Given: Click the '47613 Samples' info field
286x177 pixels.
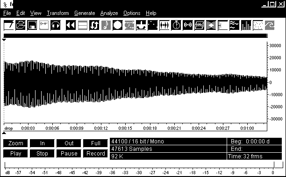Looking at the screenshot, I should pos(168,149).
